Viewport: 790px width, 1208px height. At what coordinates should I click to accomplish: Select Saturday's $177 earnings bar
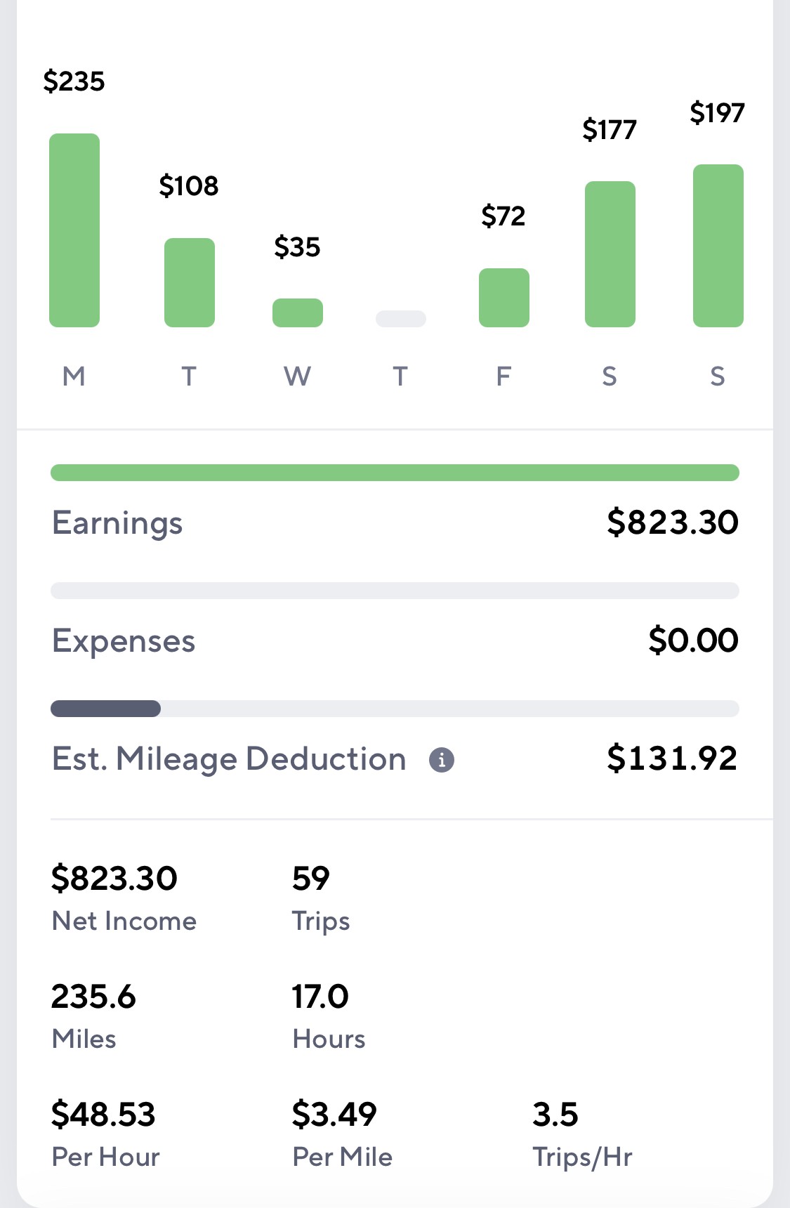[610, 254]
